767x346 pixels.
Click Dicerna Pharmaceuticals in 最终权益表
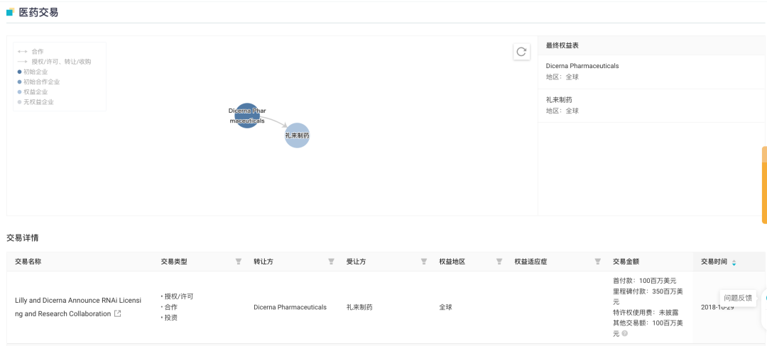pos(582,66)
